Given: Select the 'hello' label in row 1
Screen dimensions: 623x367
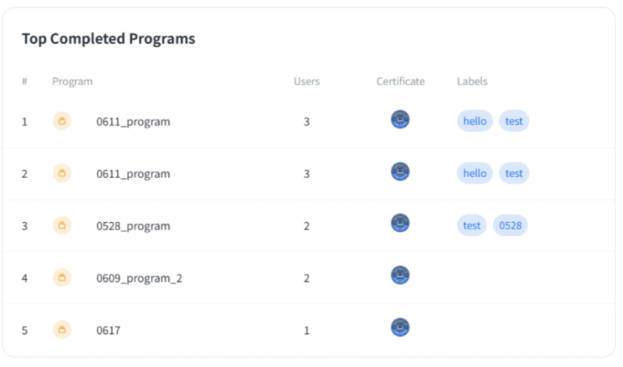Looking at the screenshot, I should [474, 121].
